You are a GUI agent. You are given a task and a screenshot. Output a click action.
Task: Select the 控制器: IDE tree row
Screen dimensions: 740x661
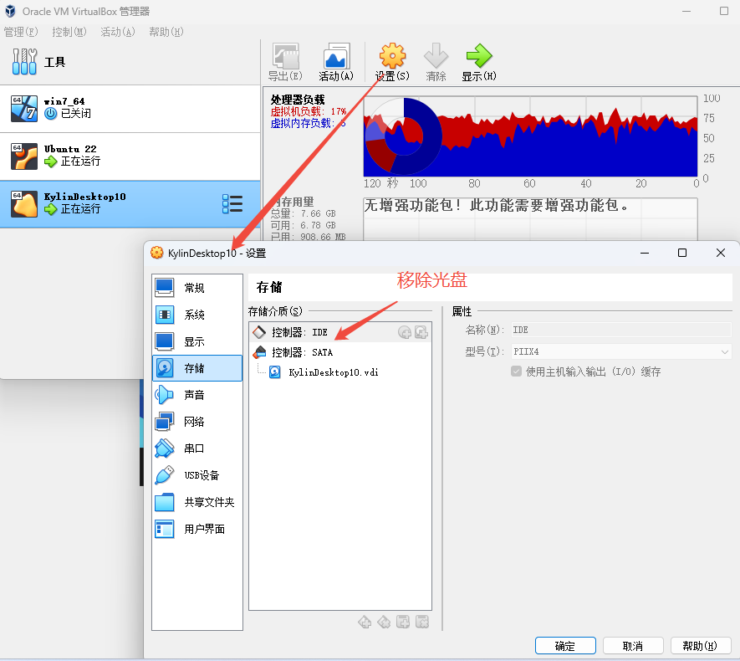339,332
